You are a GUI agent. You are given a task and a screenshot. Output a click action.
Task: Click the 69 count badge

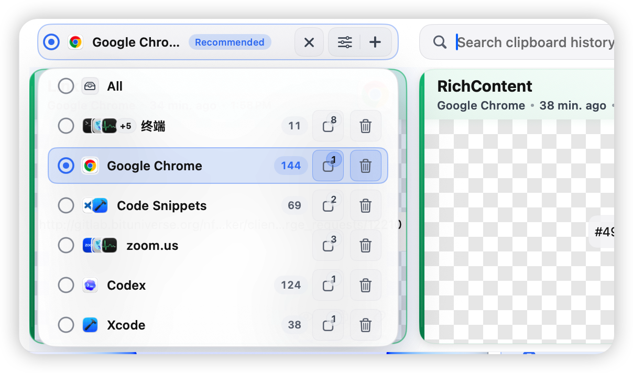[294, 205]
